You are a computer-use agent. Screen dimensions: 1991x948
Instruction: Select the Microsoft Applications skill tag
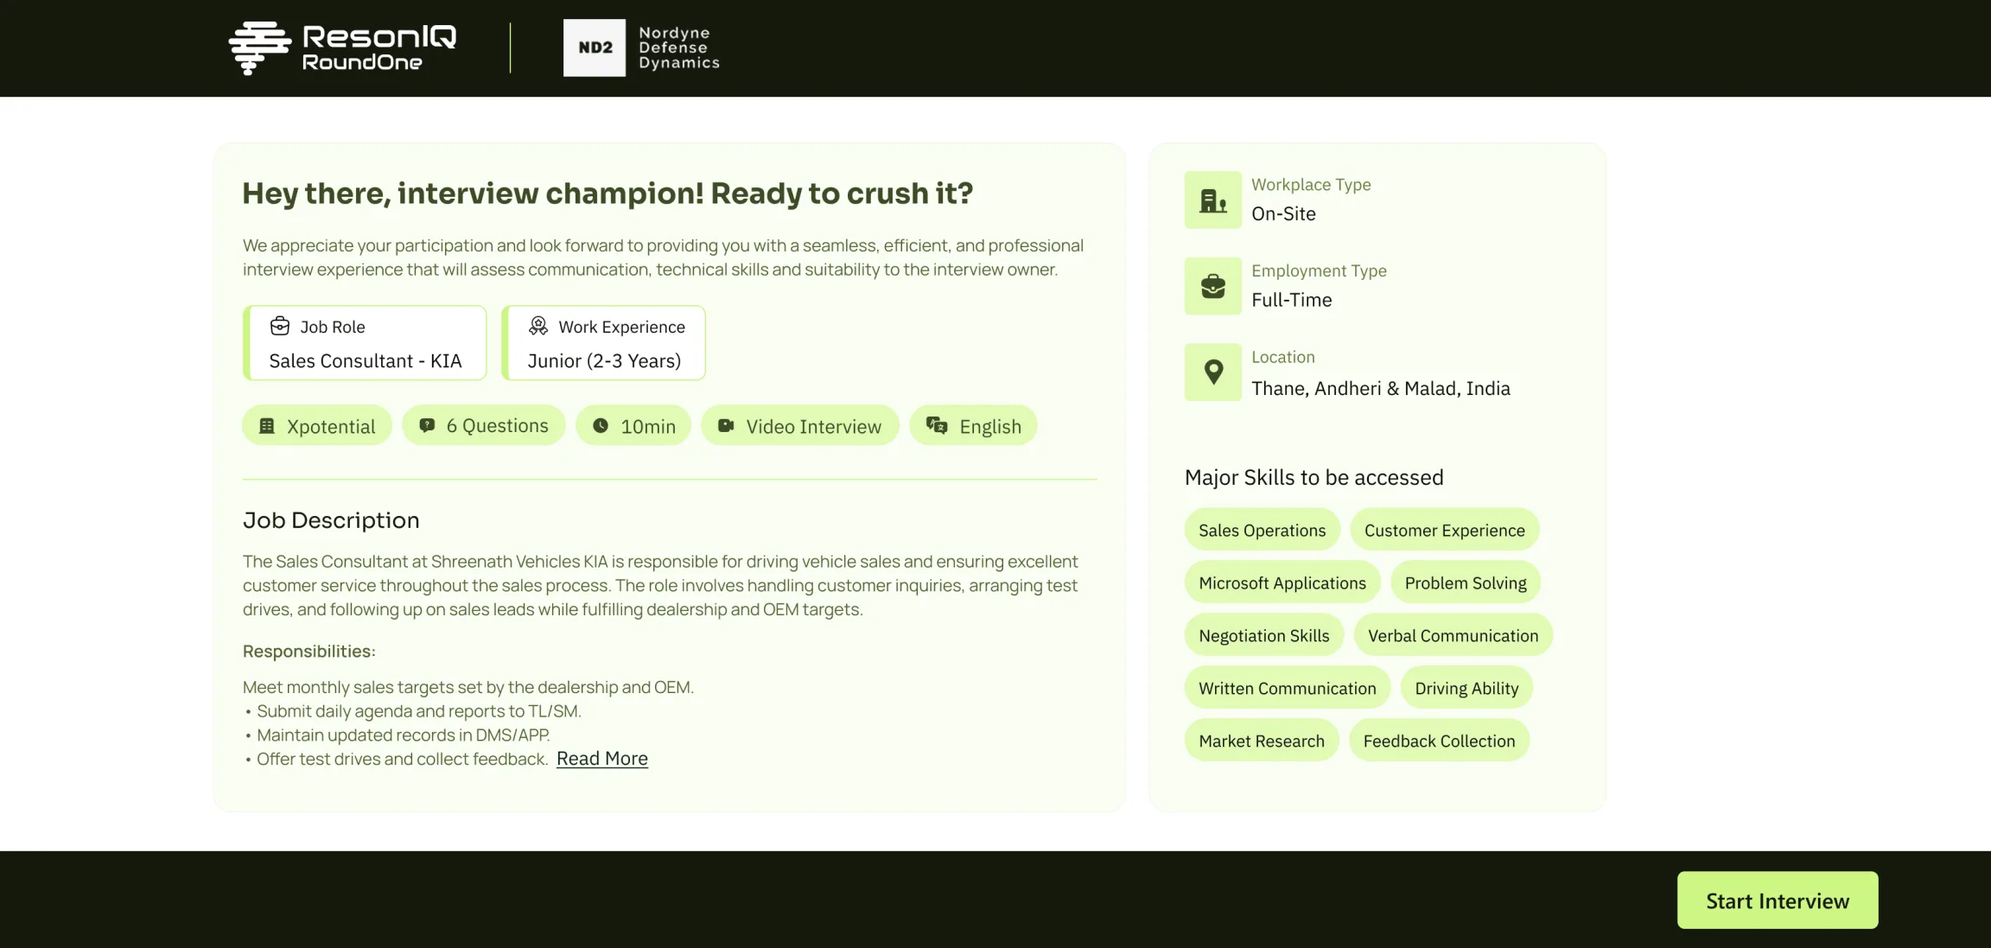(x=1282, y=582)
